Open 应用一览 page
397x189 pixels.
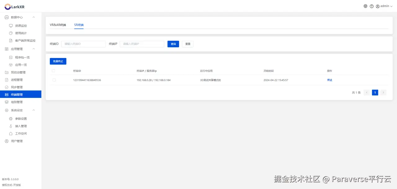click(21, 65)
